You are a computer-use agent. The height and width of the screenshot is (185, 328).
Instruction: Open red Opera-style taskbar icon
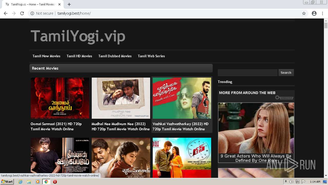(55, 182)
